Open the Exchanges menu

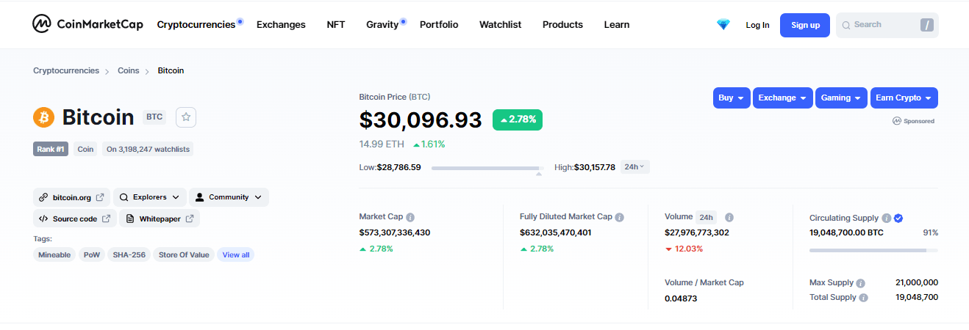click(x=281, y=24)
